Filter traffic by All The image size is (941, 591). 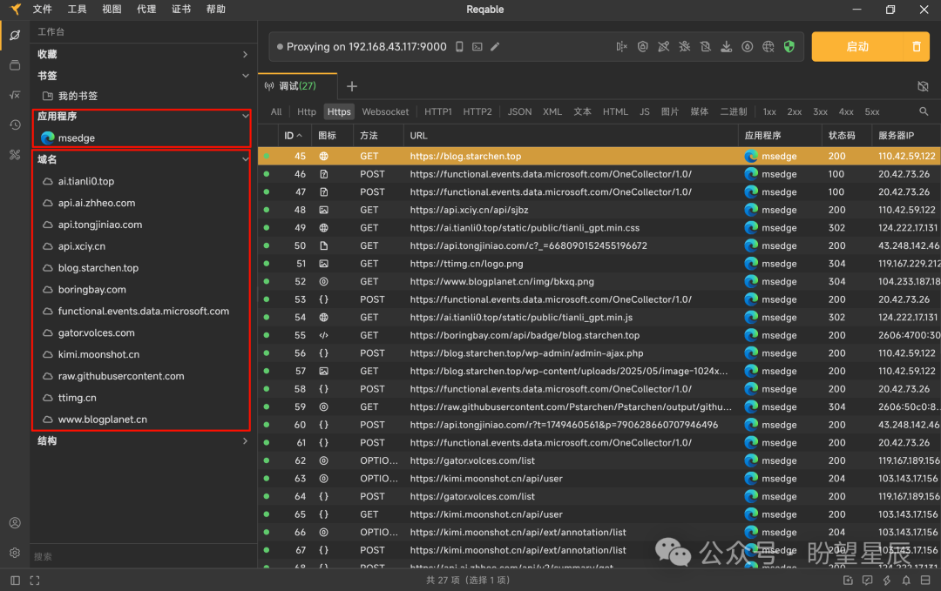276,111
